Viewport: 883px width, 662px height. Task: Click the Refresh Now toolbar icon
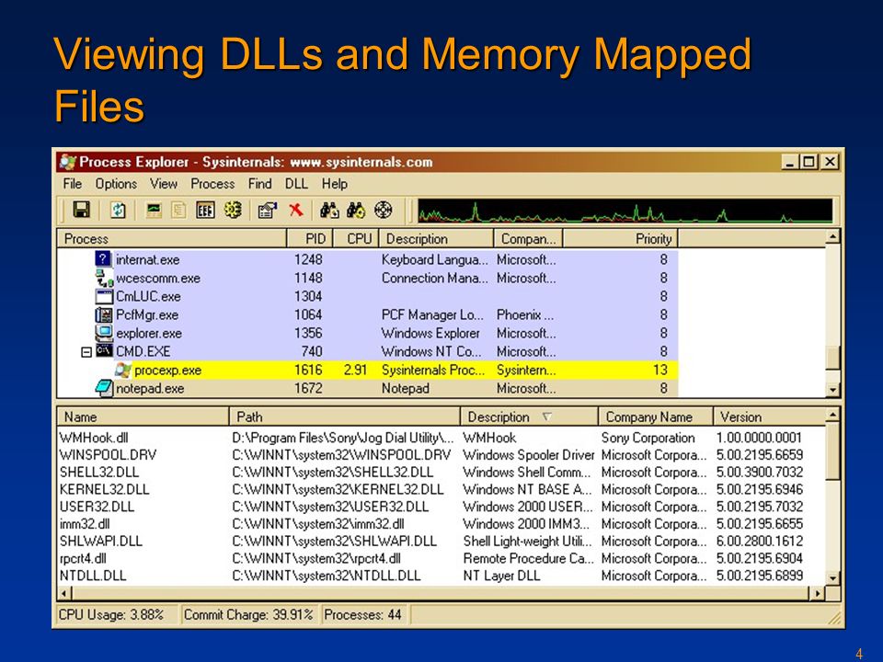(x=118, y=210)
